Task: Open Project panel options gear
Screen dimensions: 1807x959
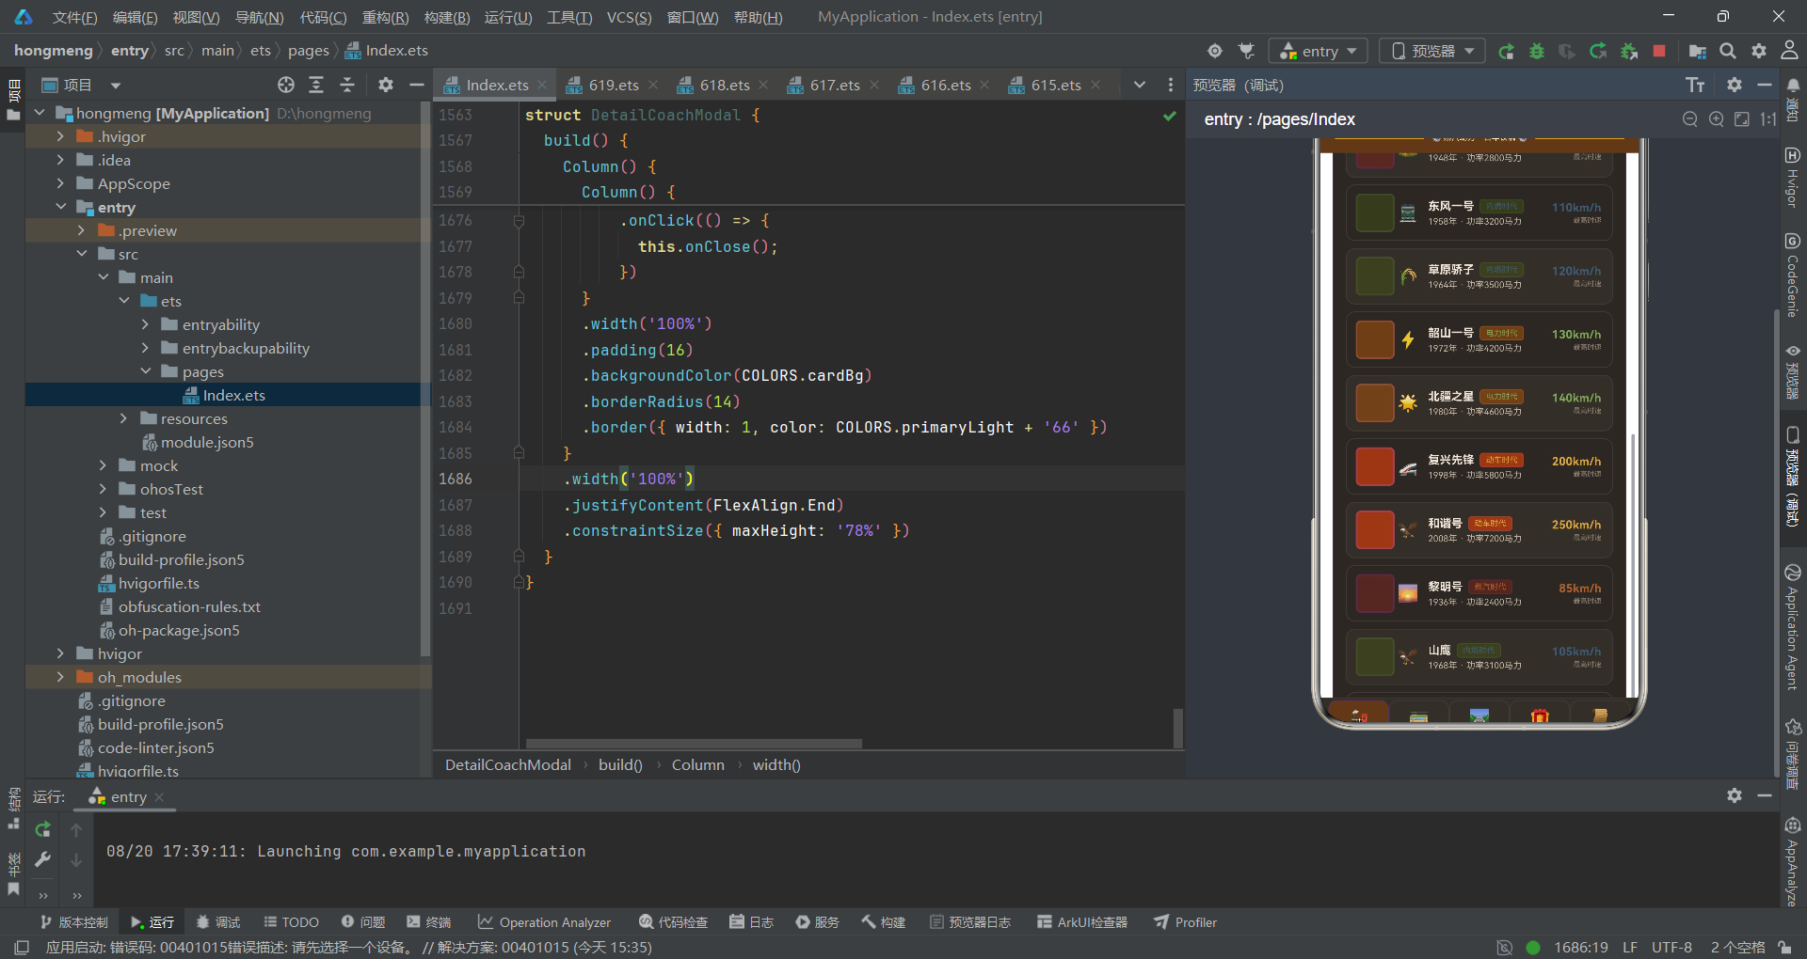Action: point(386,86)
